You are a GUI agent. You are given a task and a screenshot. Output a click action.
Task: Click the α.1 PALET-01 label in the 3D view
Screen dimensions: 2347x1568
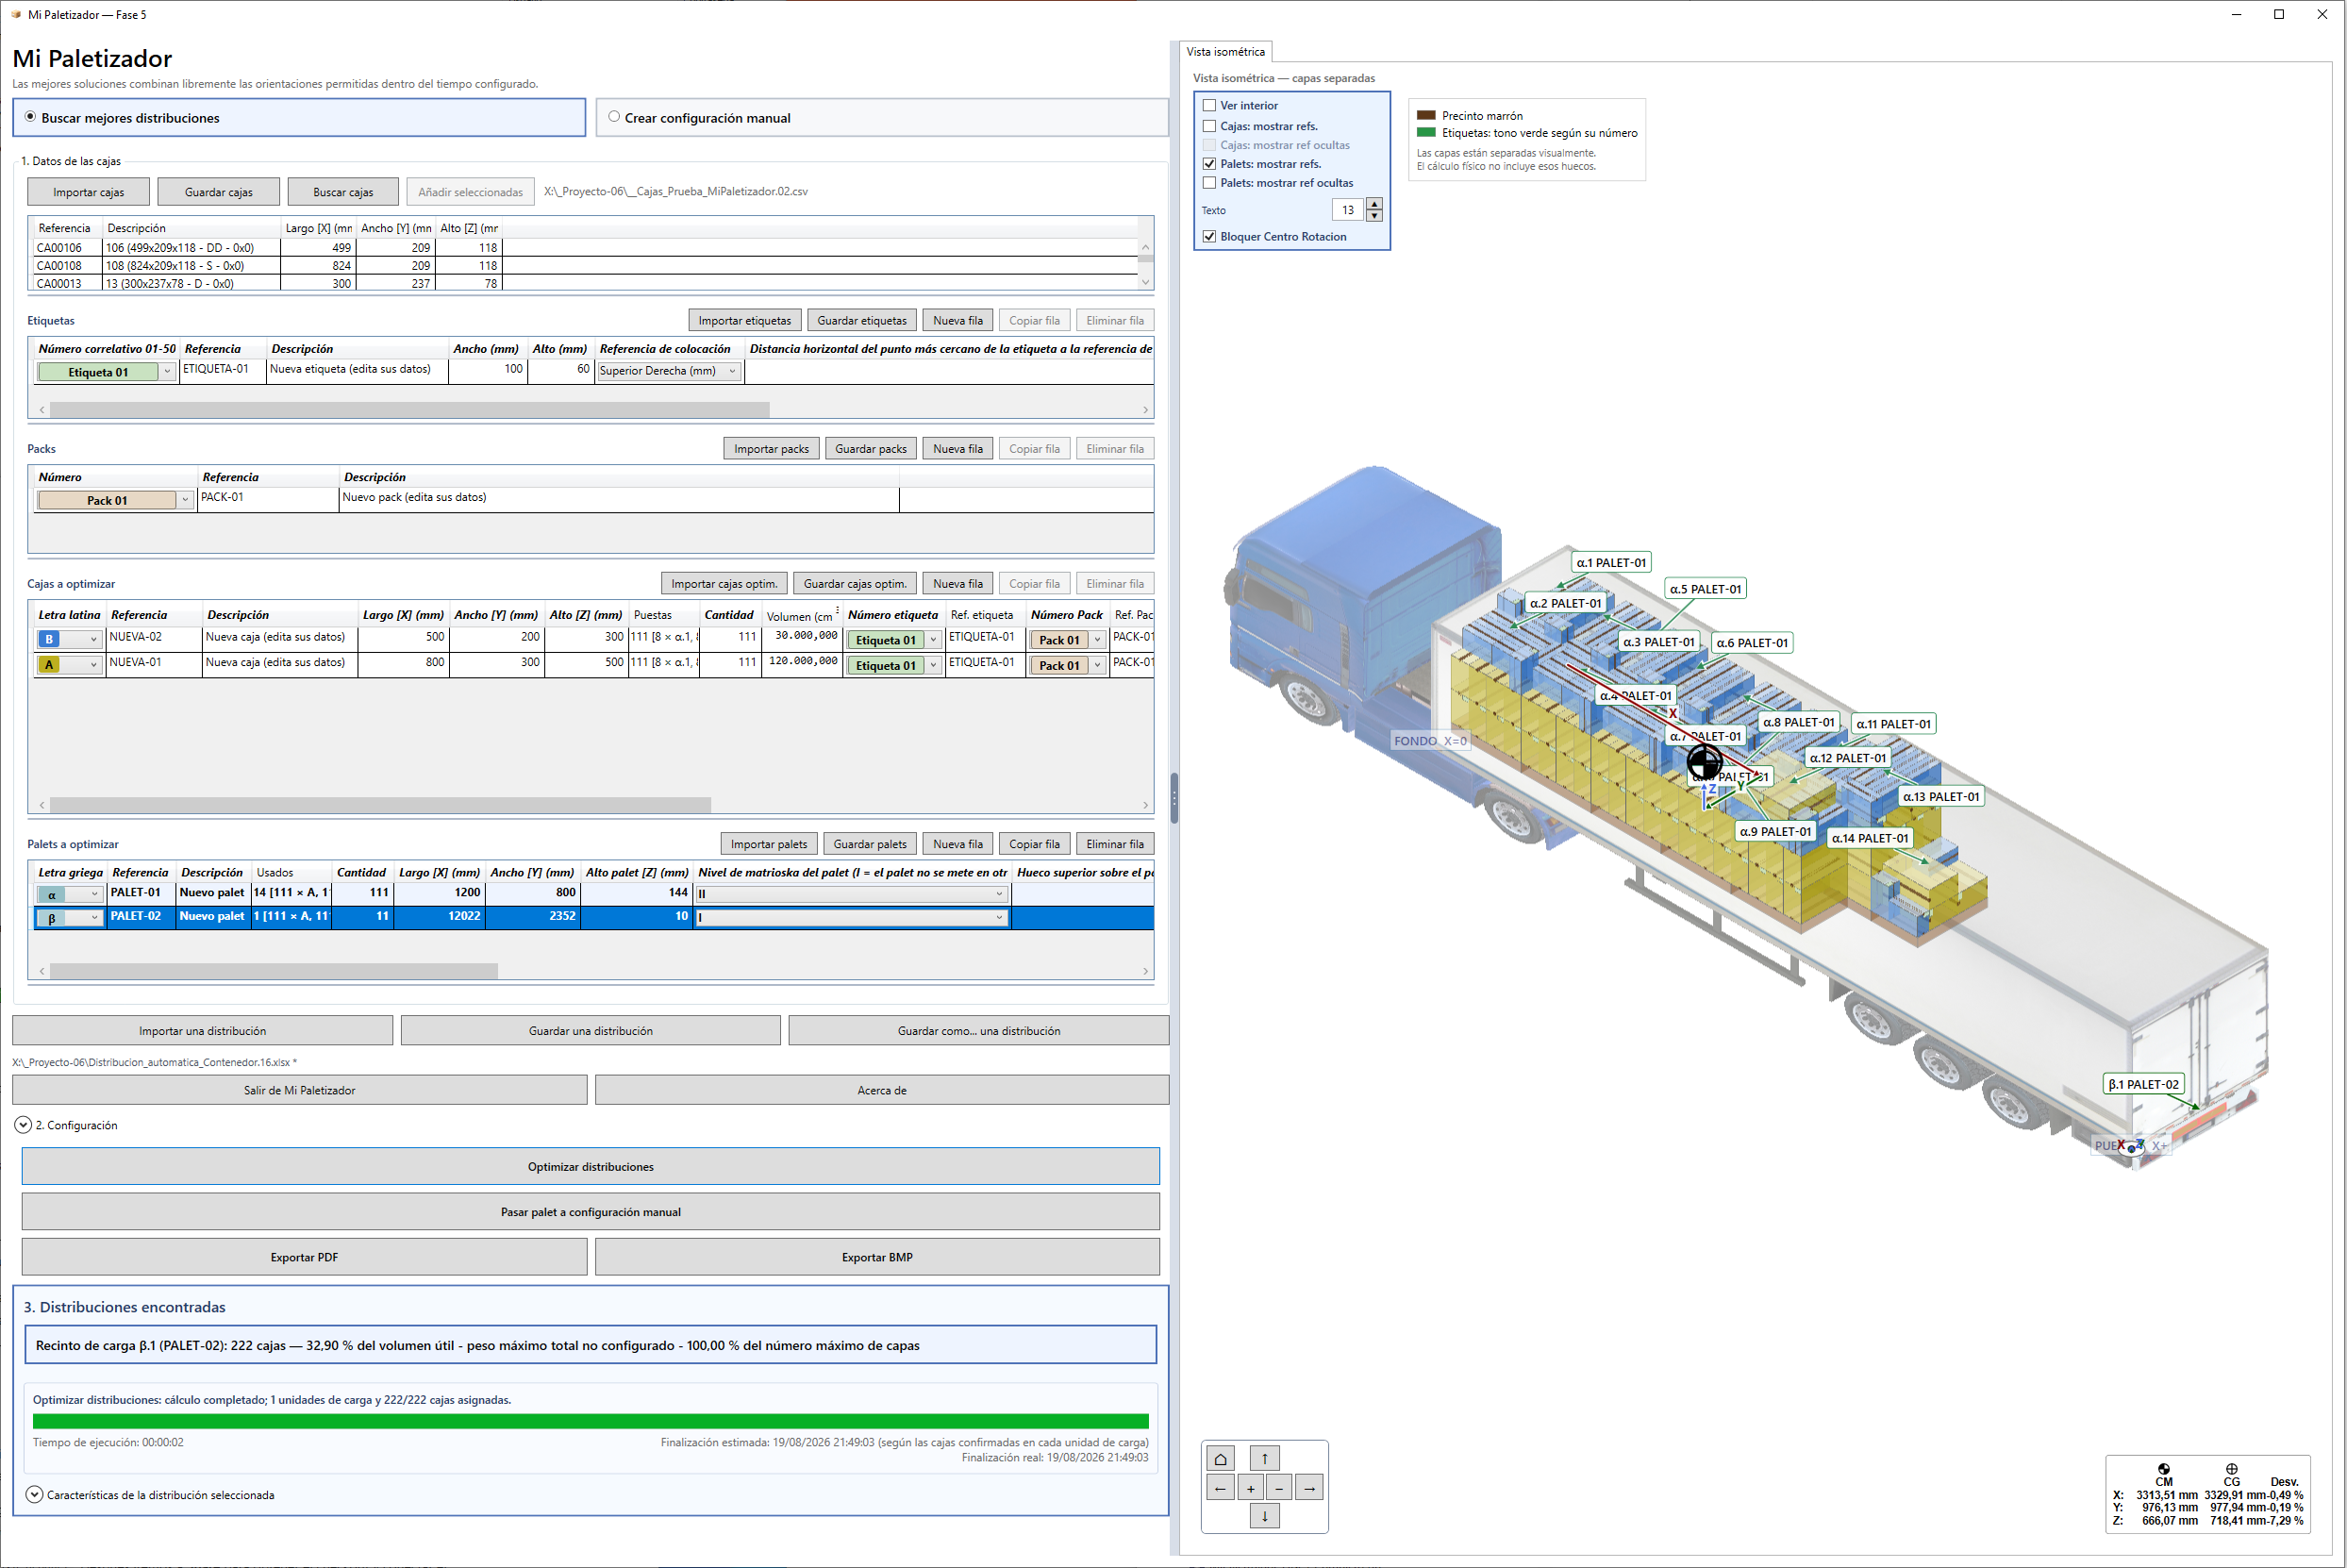[1611, 563]
